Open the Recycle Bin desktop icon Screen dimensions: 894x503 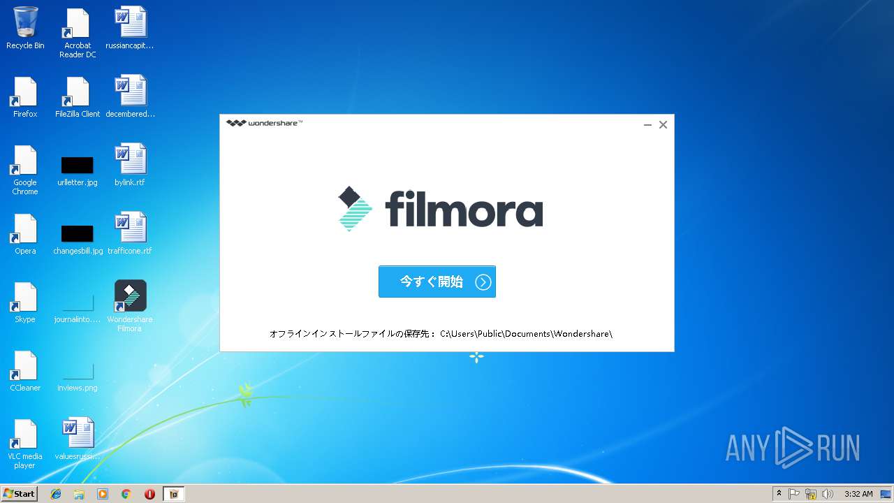pos(25,29)
